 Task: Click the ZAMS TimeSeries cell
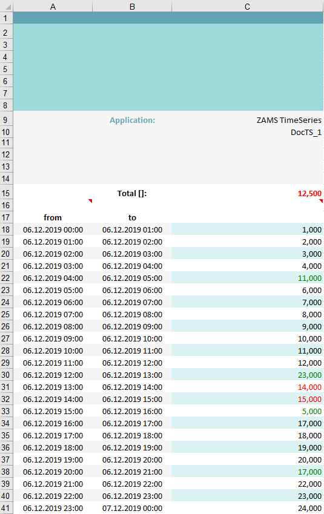247,120
